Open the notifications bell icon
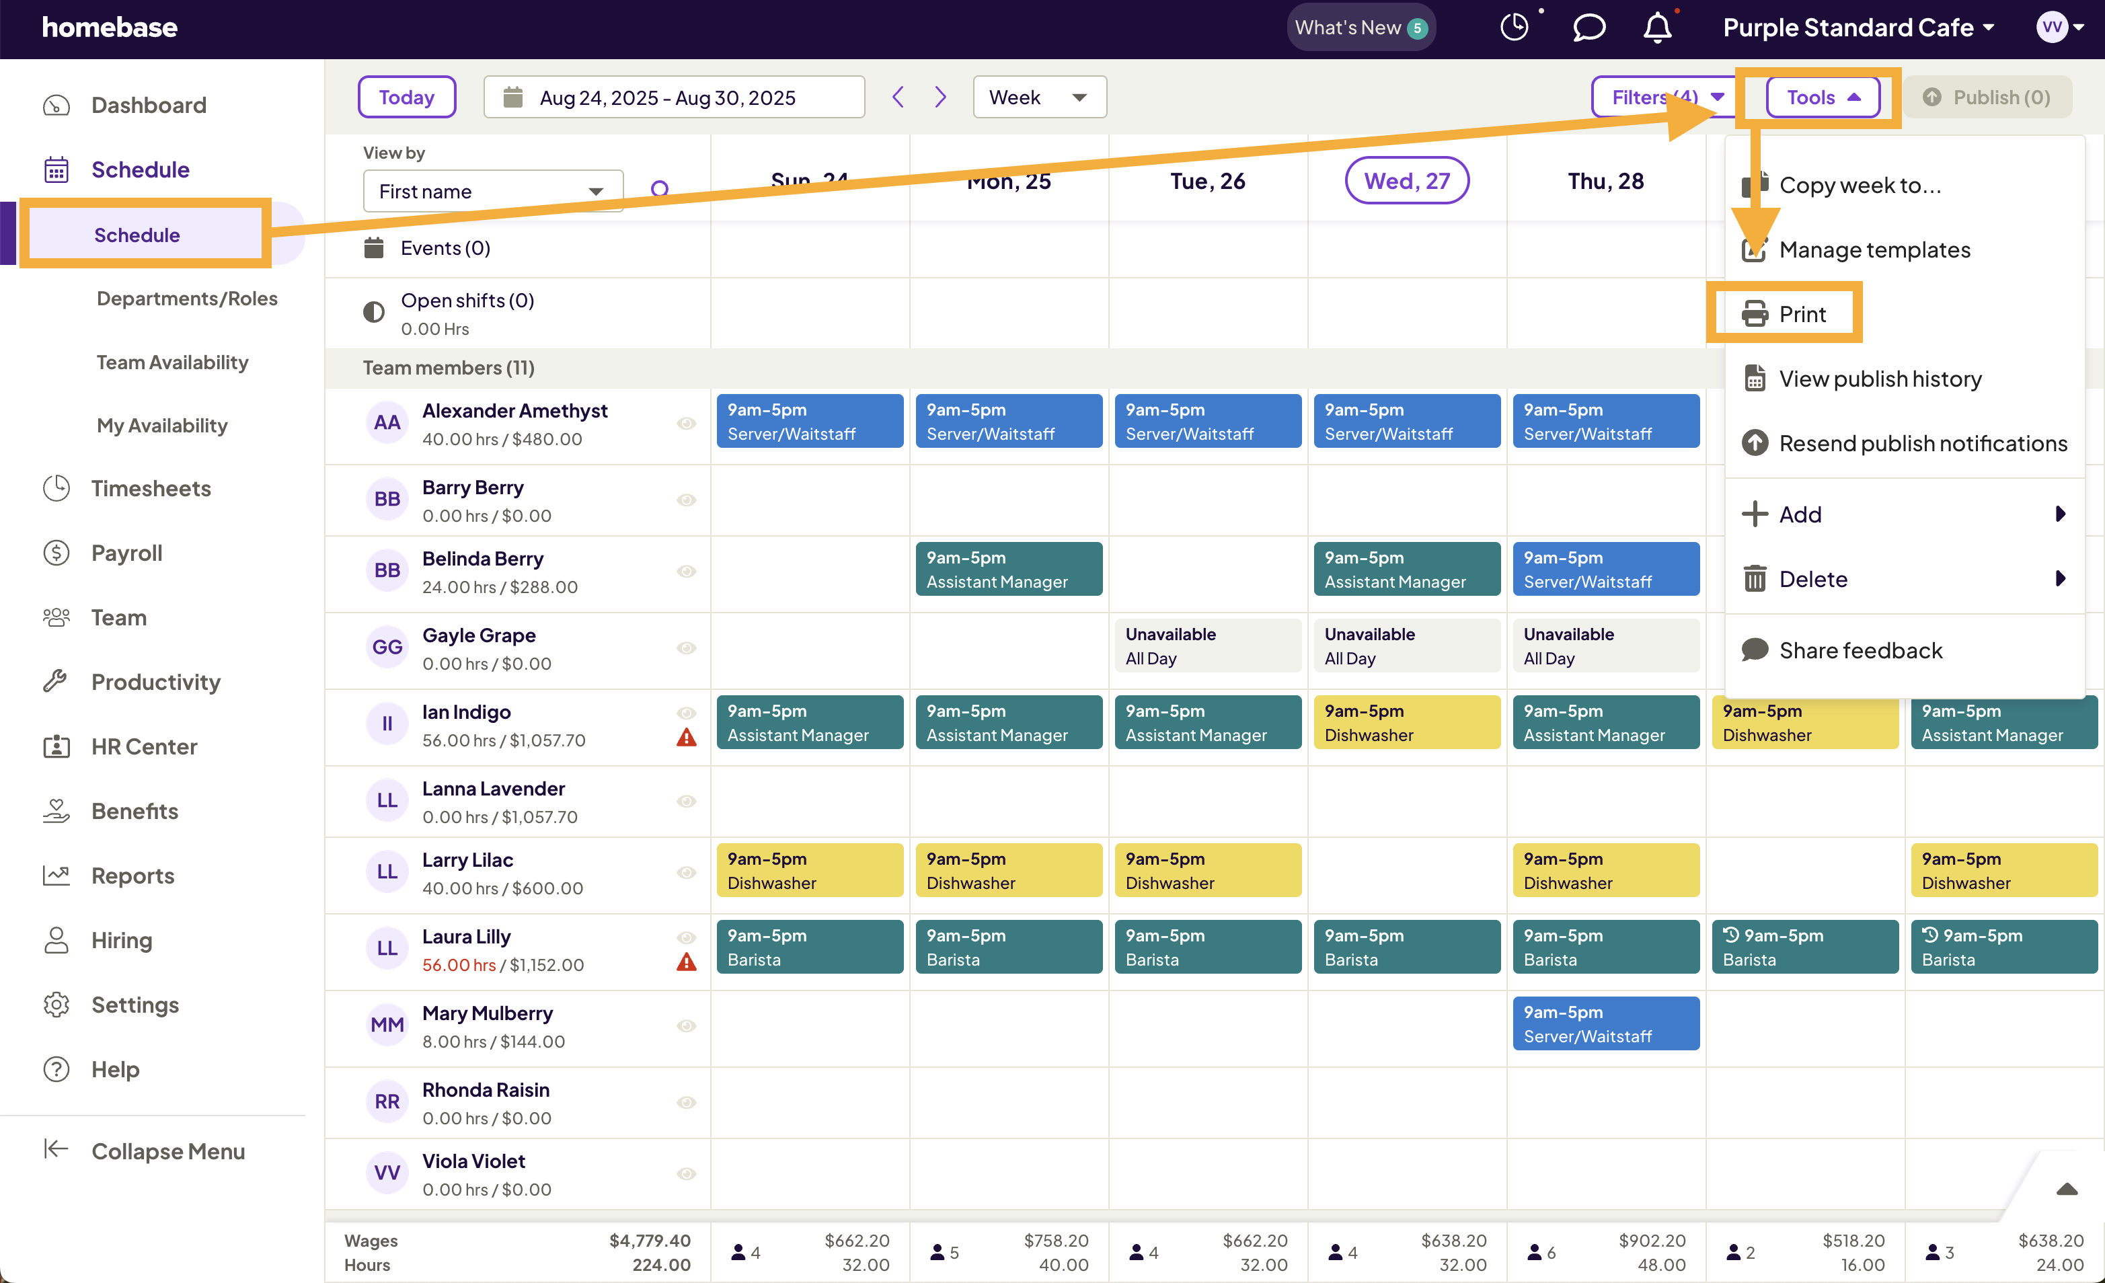The width and height of the screenshot is (2105, 1283). point(1656,26)
